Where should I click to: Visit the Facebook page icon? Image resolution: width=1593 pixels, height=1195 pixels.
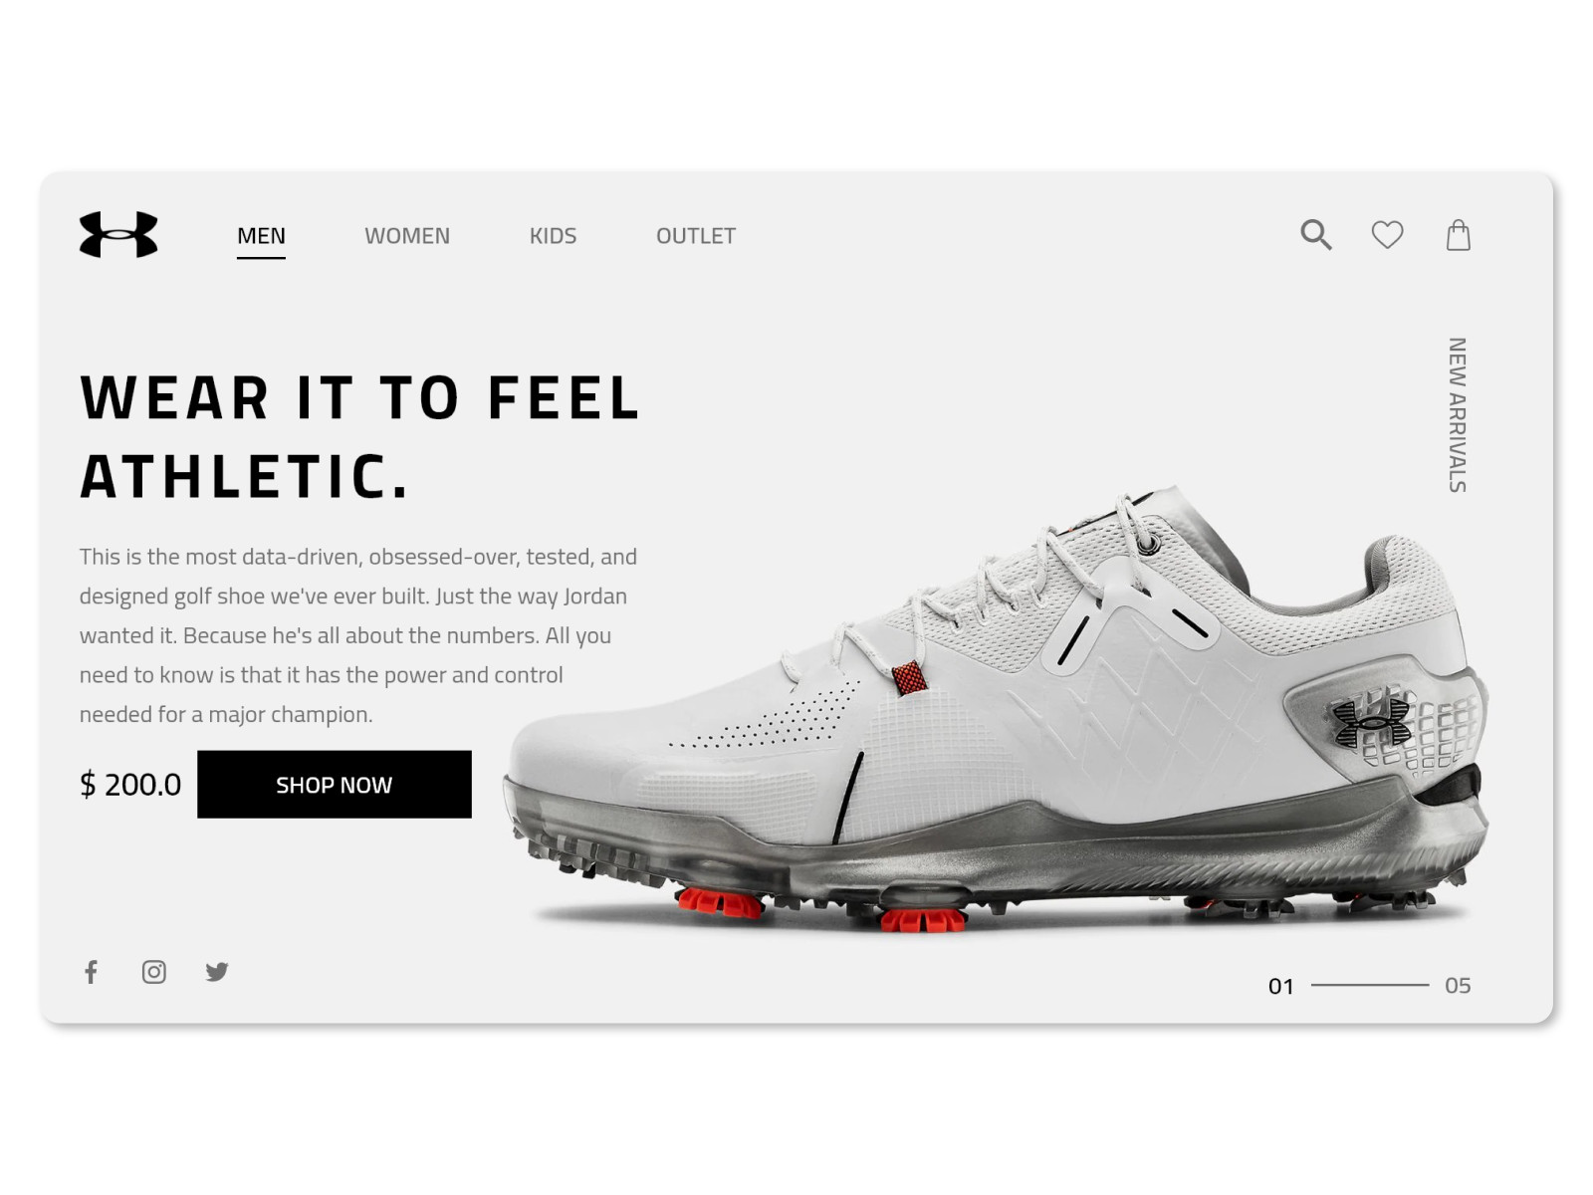point(91,972)
